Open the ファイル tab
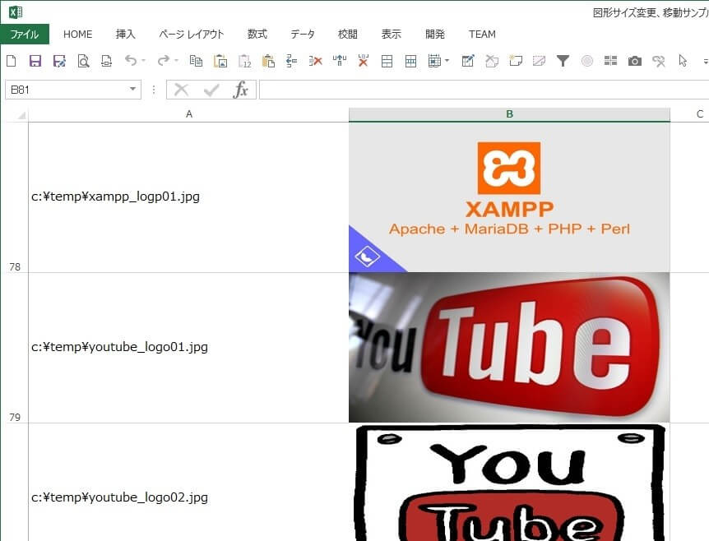Image resolution: width=709 pixels, height=541 pixels. point(25,35)
